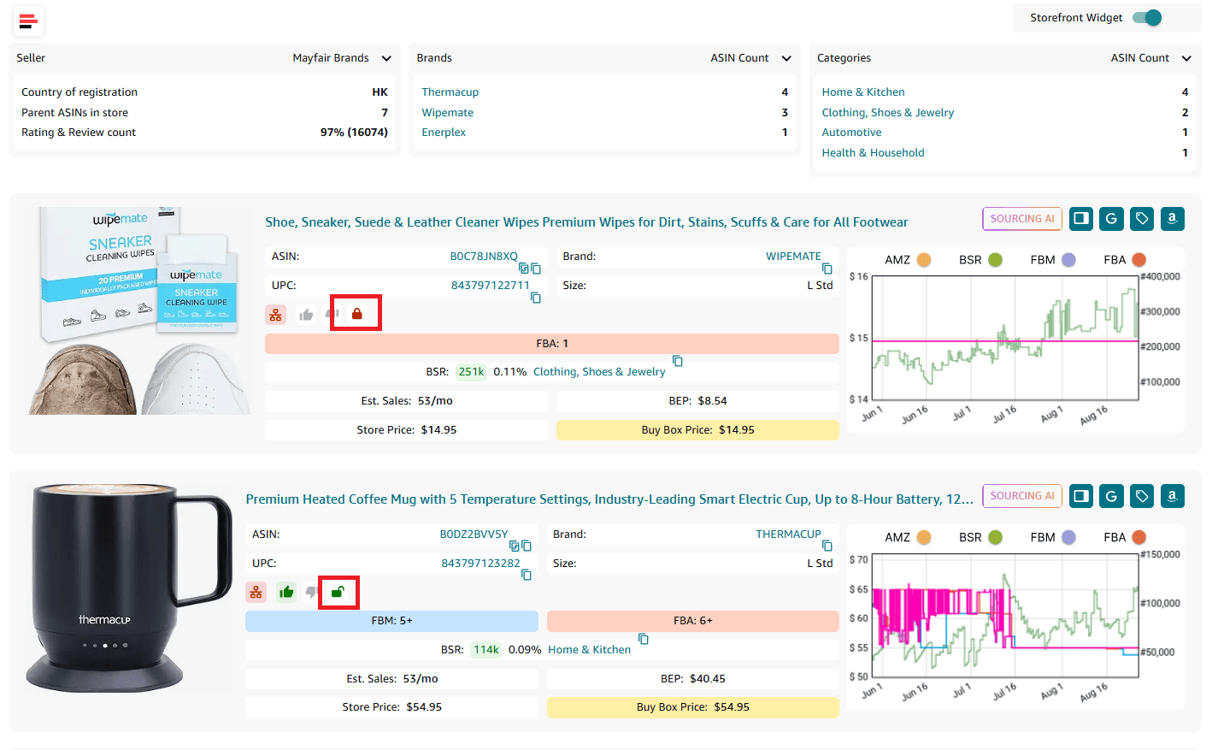Open the Brands ASIN Count sort dropdown
This screenshot has height=750, width=1218.
pyautogui.click(x=786, y=58)
